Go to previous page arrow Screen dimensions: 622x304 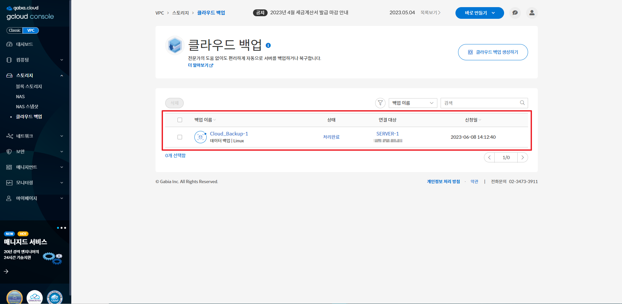tap(490, 158)
